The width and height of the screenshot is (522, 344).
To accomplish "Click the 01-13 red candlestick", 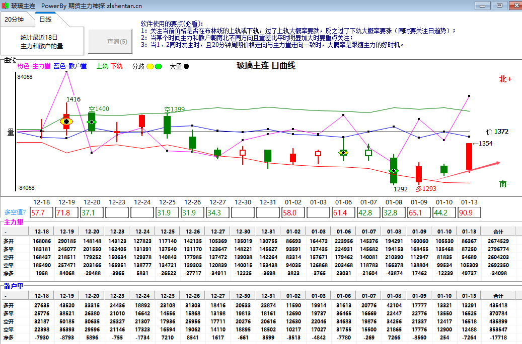I will (469, 157).
